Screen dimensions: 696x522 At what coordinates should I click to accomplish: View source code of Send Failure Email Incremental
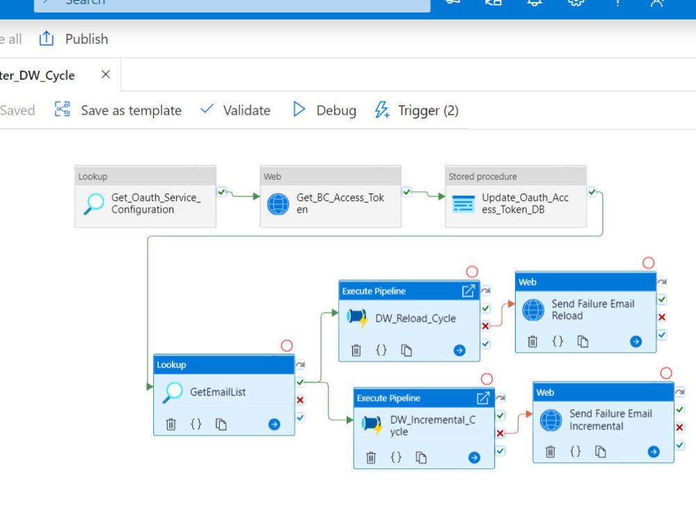coord(576,452)
